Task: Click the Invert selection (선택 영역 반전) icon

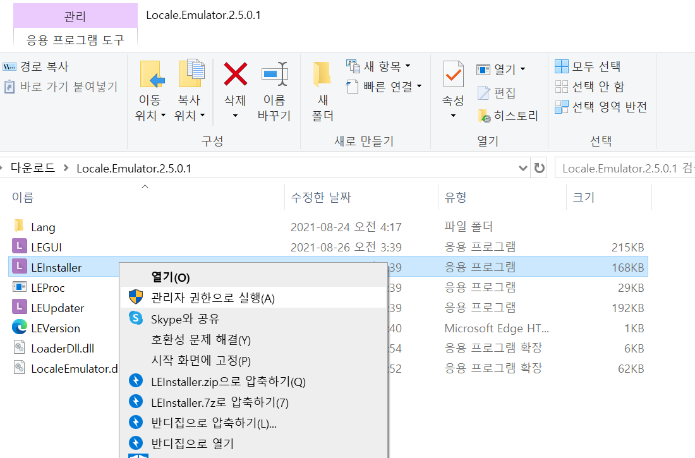Action: click(561, 106)
